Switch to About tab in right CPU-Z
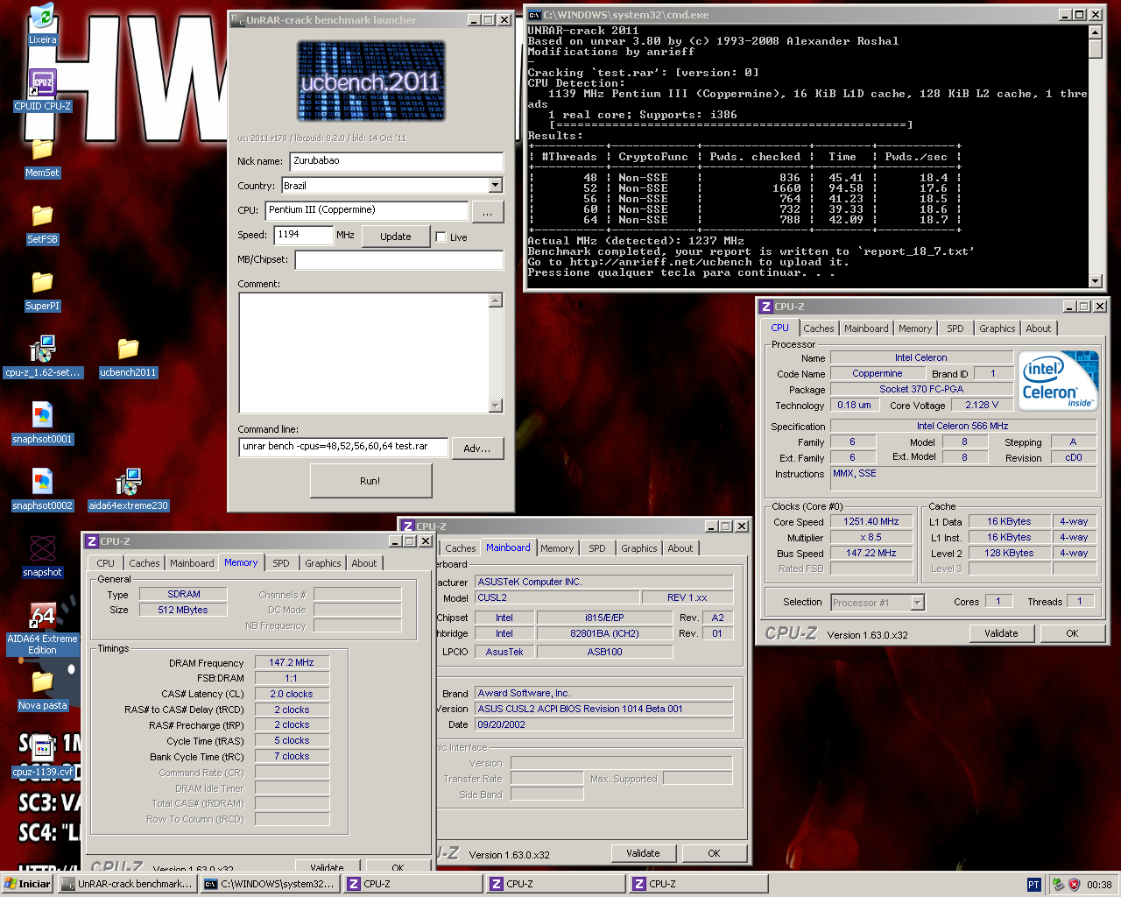The width and height of the screenshot is (1121, 897). [x=1039, y=328]
